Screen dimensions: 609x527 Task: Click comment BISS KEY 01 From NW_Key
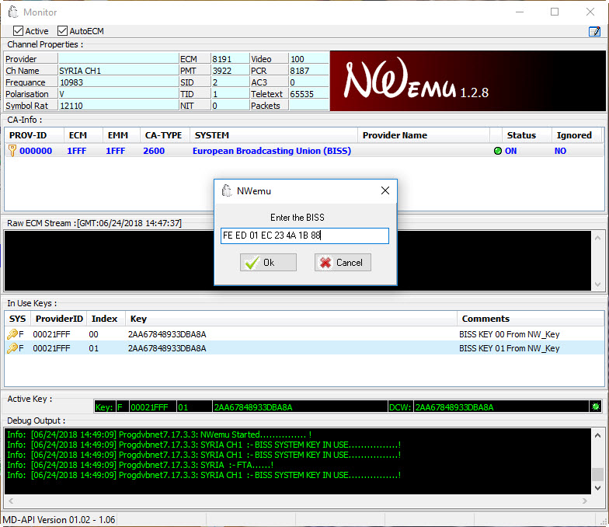pos(509,348)
